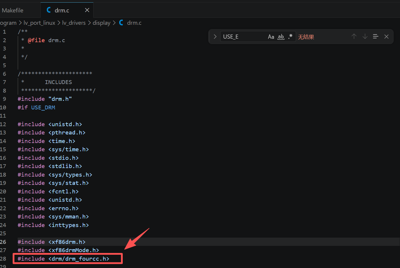Toggle regular expression search option

291,37
